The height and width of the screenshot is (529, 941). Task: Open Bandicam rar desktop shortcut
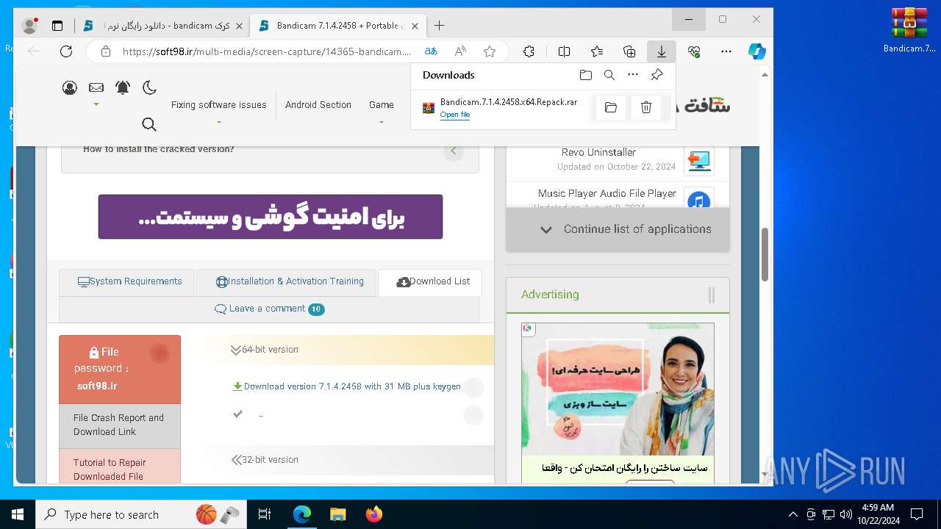pos(909,31)
